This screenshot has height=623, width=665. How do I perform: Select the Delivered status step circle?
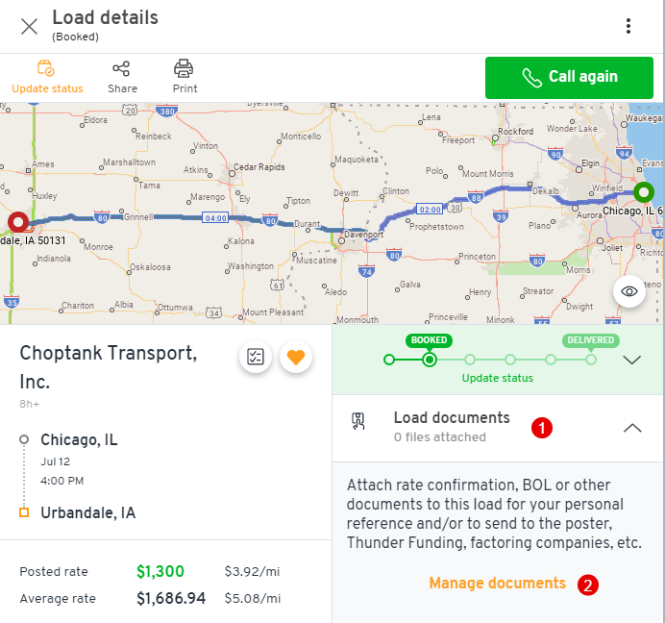591,360
